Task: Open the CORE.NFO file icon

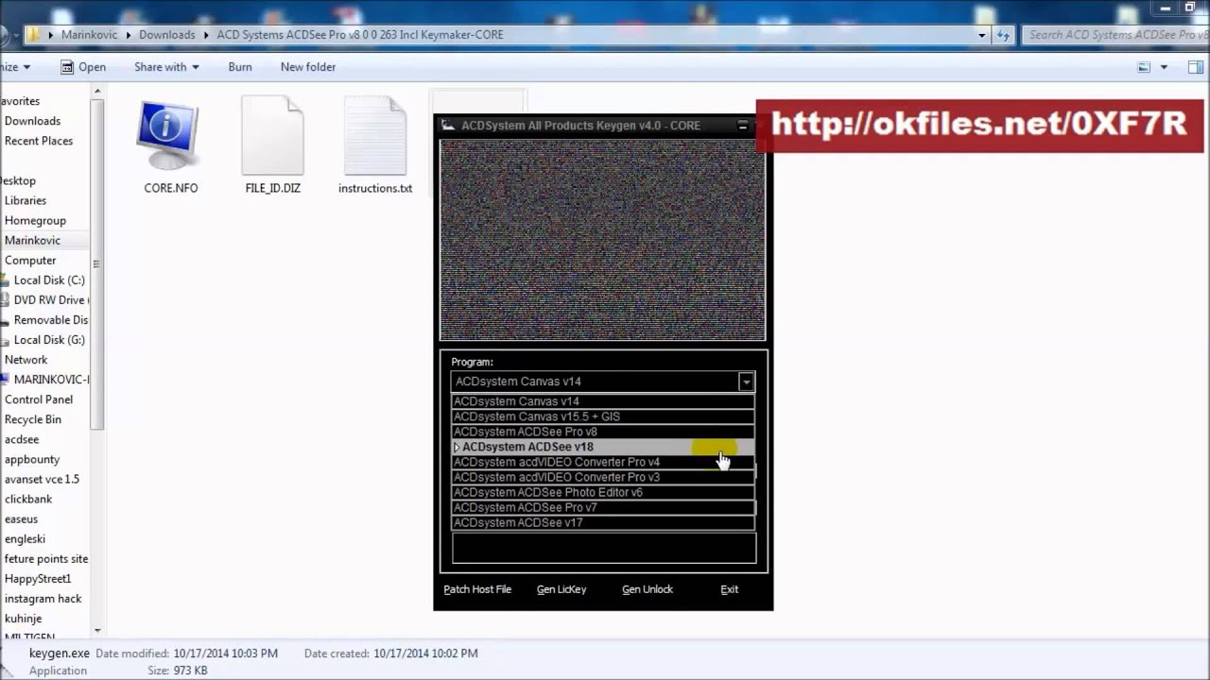Action: click(x=168, y=137)
